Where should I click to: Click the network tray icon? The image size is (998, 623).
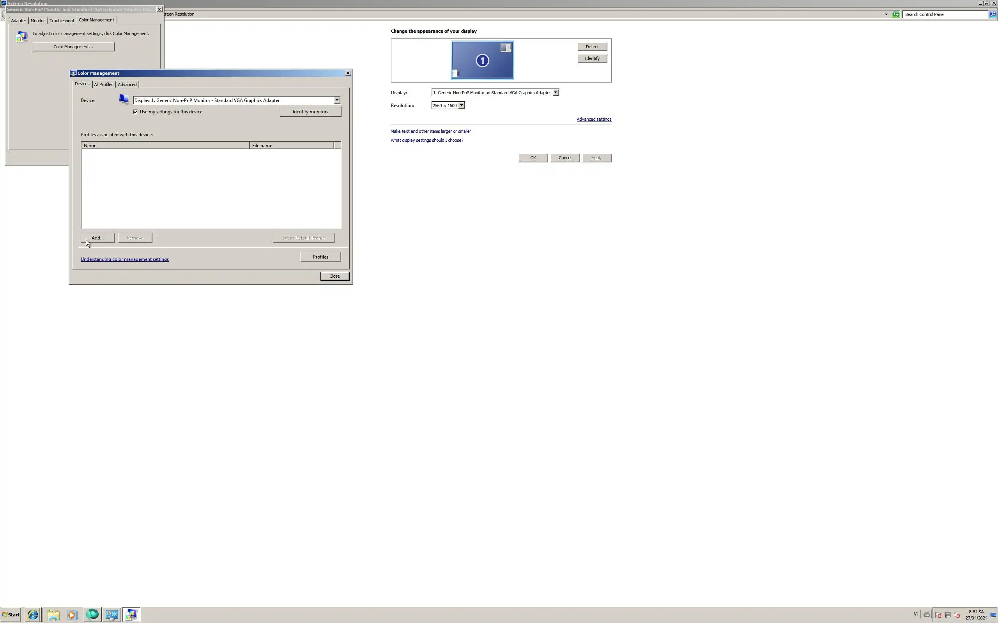pos(948,615)
